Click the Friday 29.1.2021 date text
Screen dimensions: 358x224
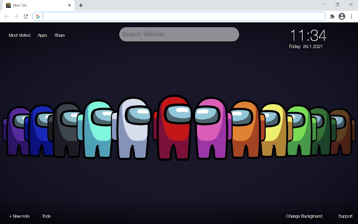tap(306, 46)
